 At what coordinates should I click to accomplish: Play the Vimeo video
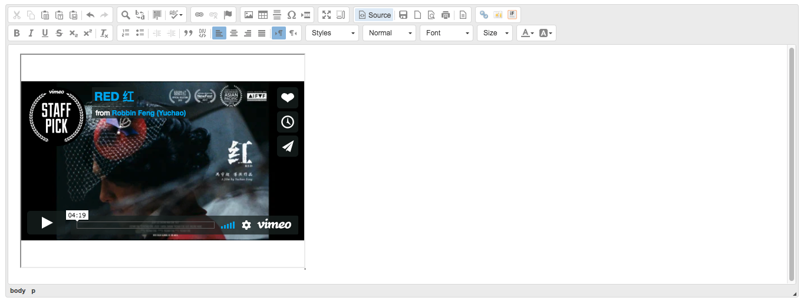click(47, 223)
